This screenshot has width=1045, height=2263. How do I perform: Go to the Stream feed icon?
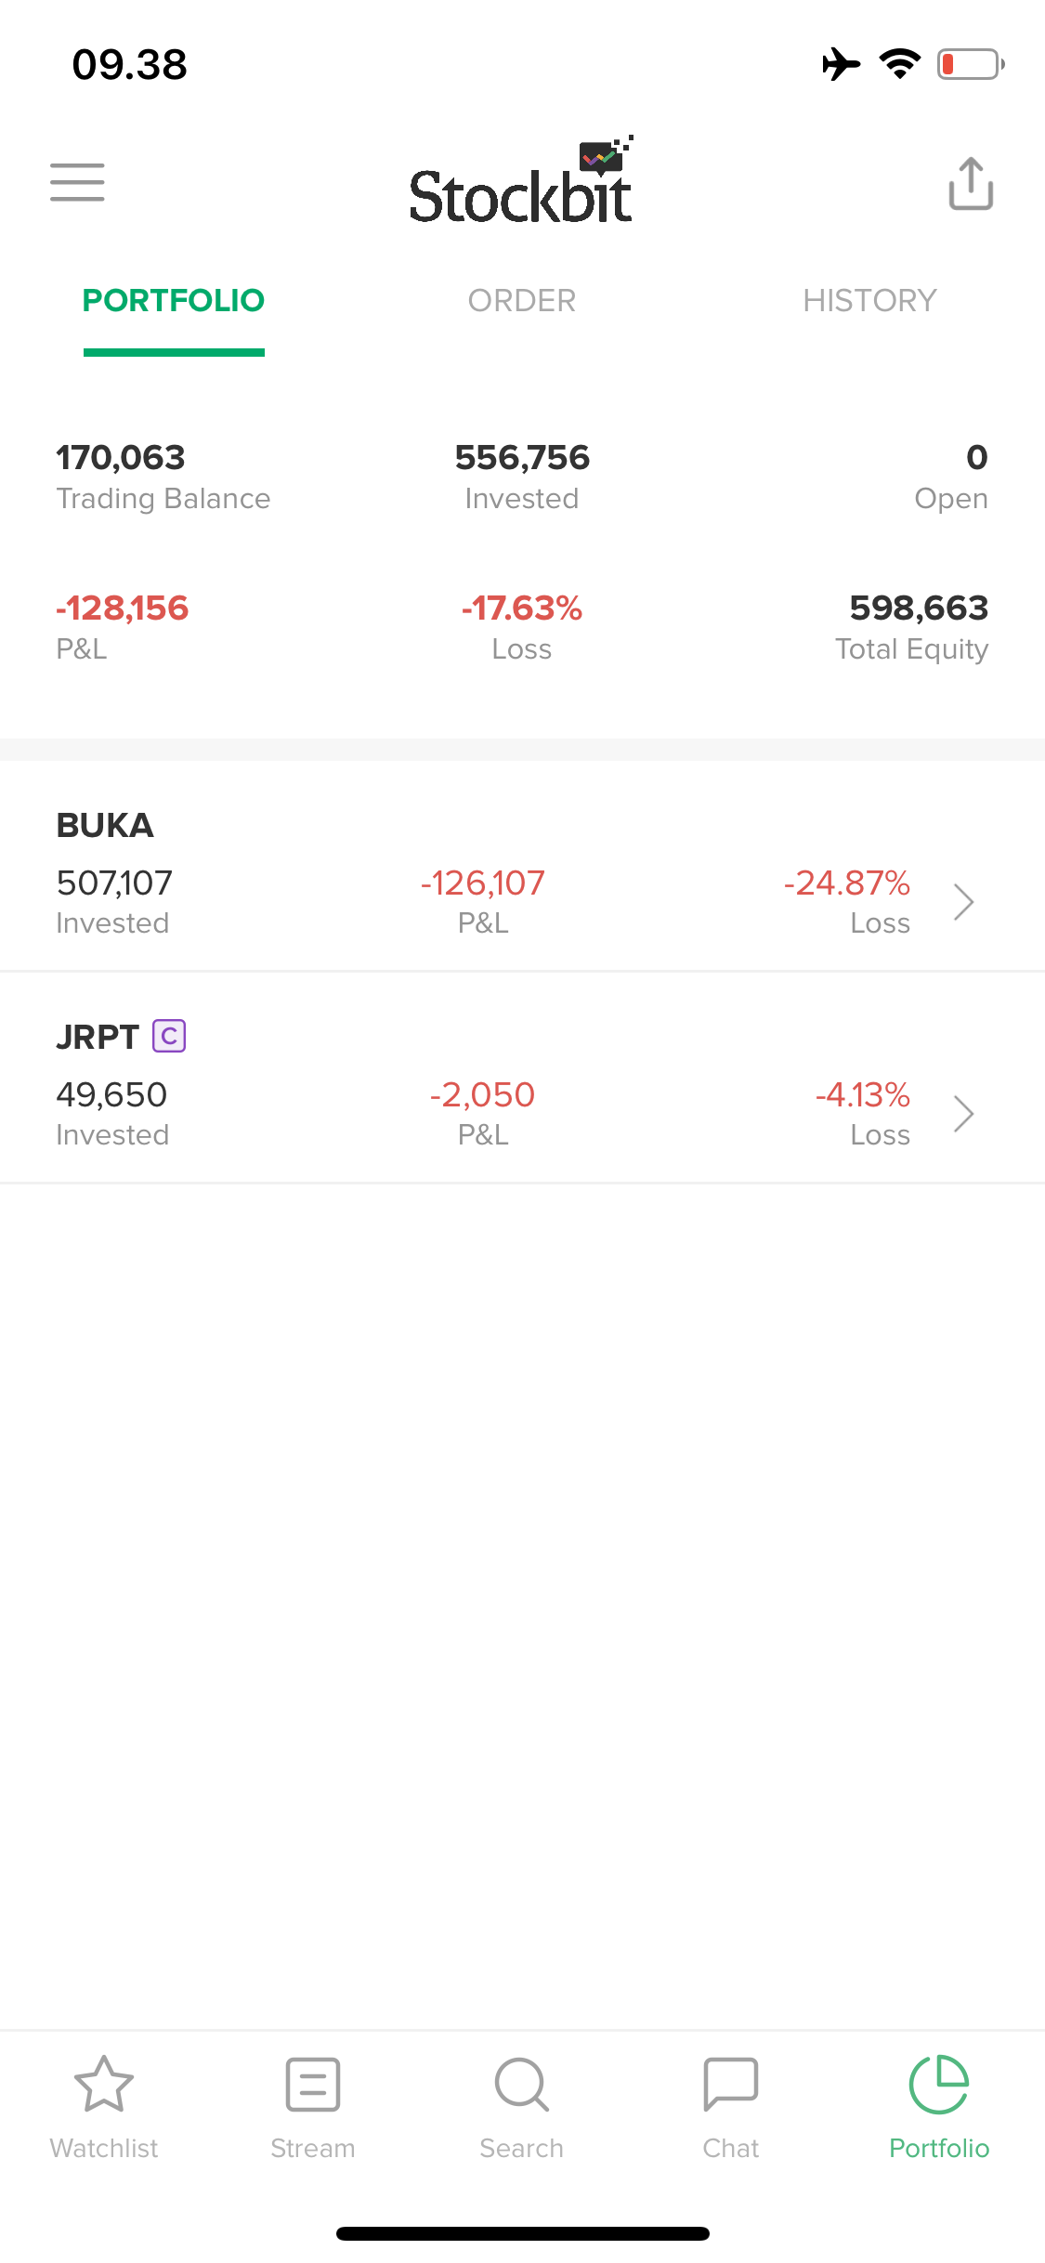tap(313, 2086)
